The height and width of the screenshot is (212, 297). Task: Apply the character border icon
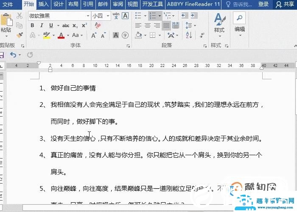click(125, 16)
